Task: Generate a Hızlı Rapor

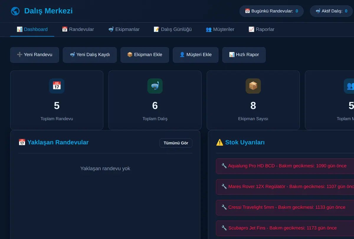Action: [x=244, y=55]
